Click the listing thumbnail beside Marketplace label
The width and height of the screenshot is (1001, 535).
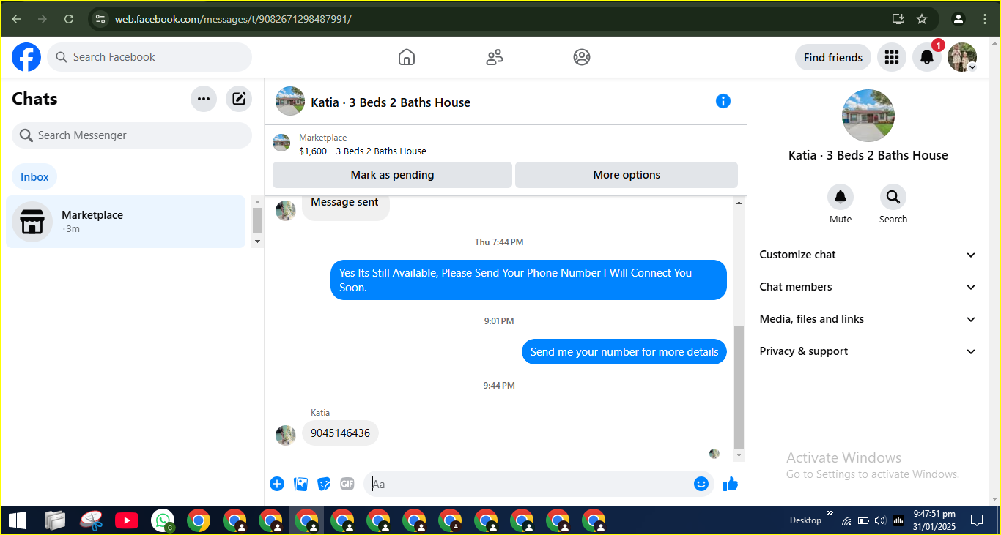(281, 143)
